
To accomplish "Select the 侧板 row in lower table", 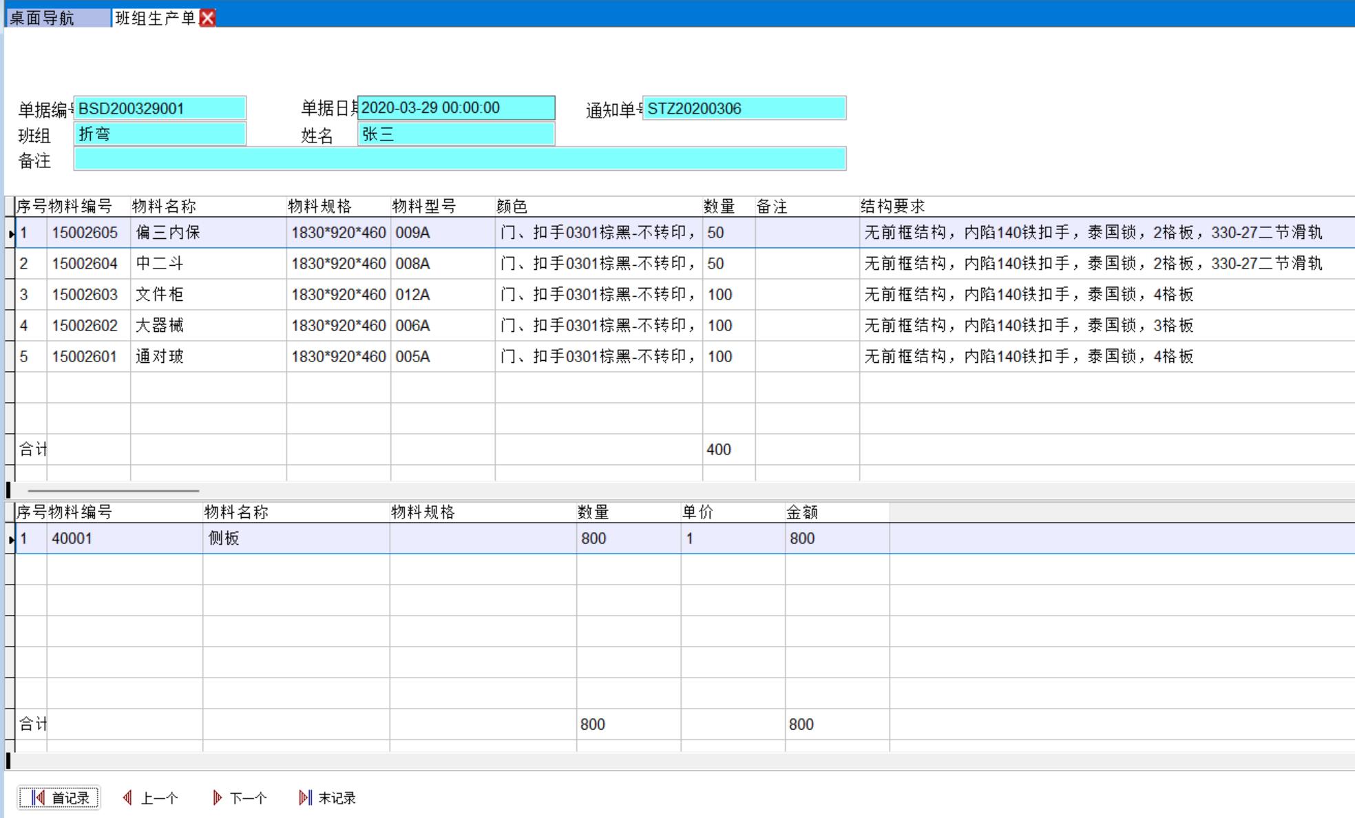I will coord(224,538).
